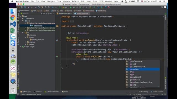
Task: Expand the Gradle Scripts node
Action: [20, 47]
